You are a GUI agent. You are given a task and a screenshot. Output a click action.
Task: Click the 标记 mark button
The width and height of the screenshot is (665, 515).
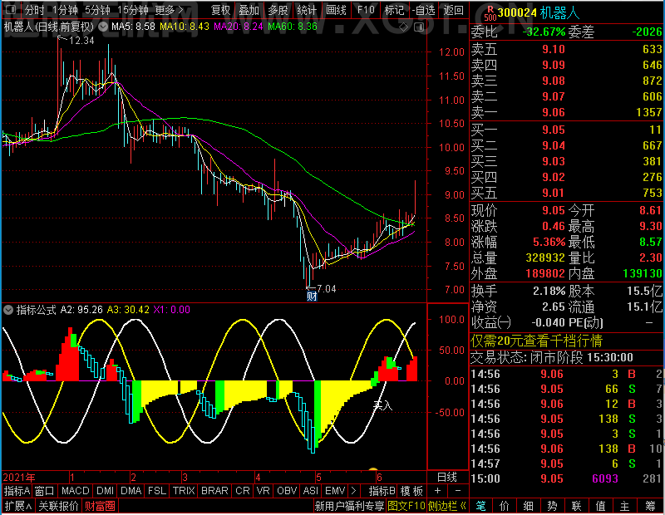click(x=394, y=10)
